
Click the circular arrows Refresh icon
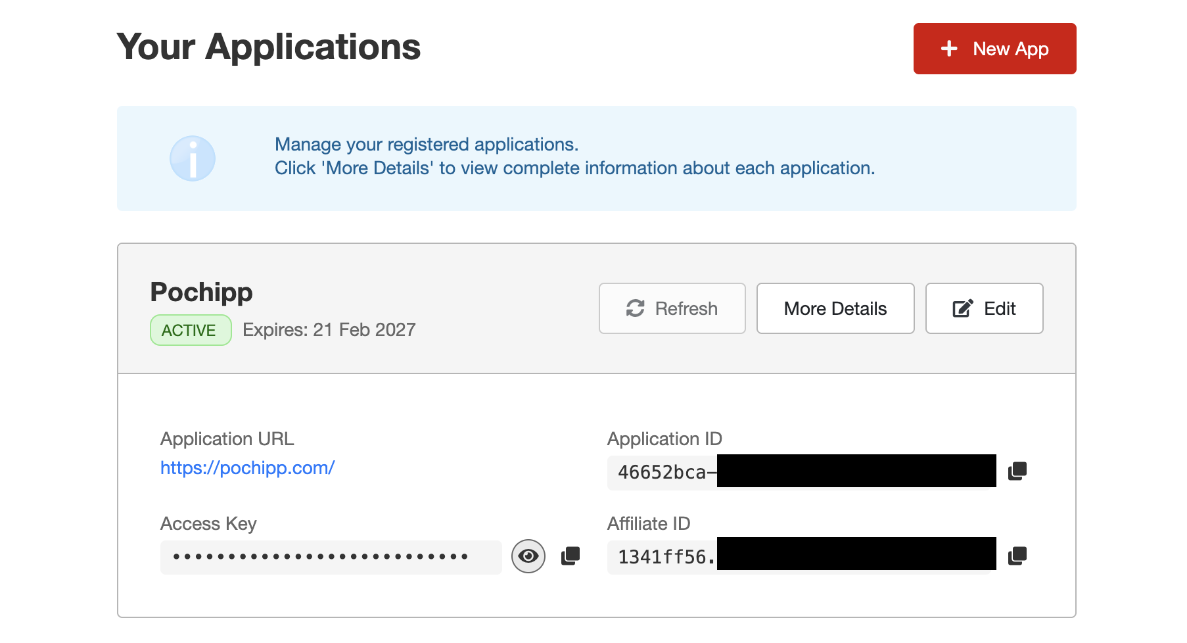635,308
